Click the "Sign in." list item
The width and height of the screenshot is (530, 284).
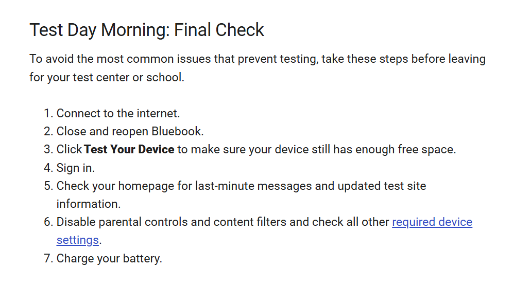(x=75, y=168)
